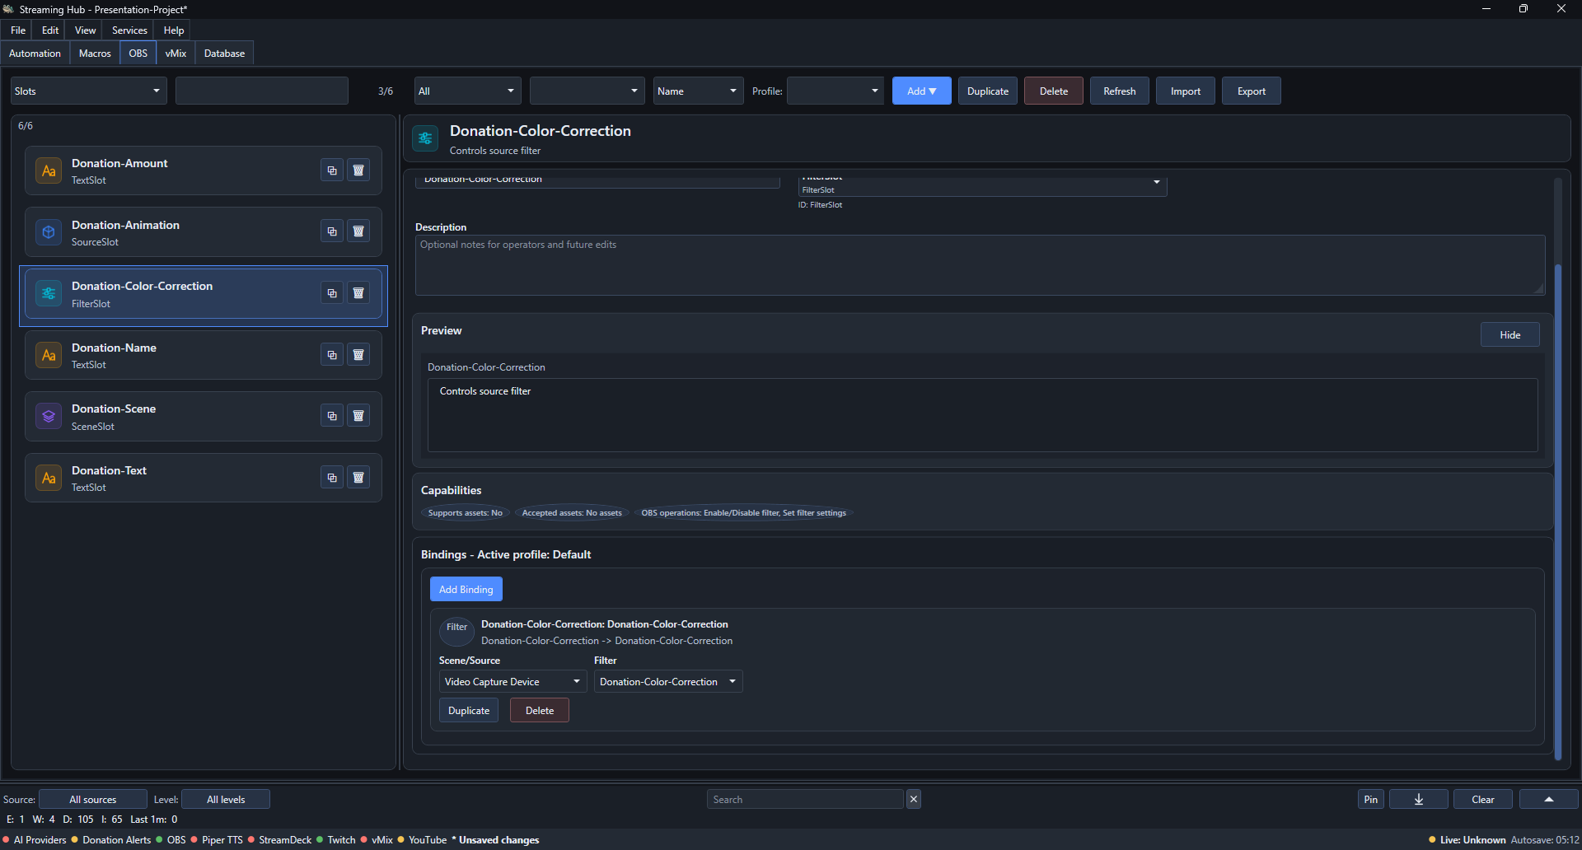Screen dimensions: 1582x850
Task: Open the Filter Donation-Color-Correction dropdown
Action: click(668, 681)
